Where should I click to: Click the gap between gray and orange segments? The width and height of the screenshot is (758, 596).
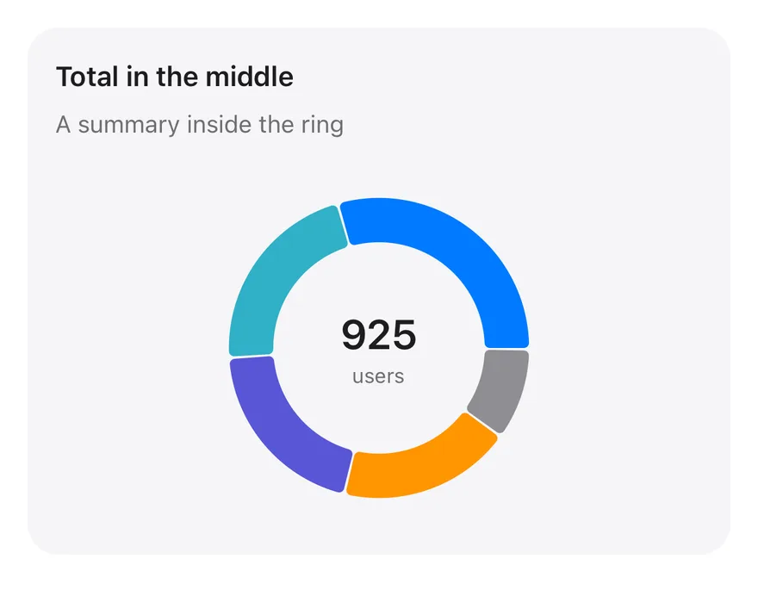[x=483, y=424]
